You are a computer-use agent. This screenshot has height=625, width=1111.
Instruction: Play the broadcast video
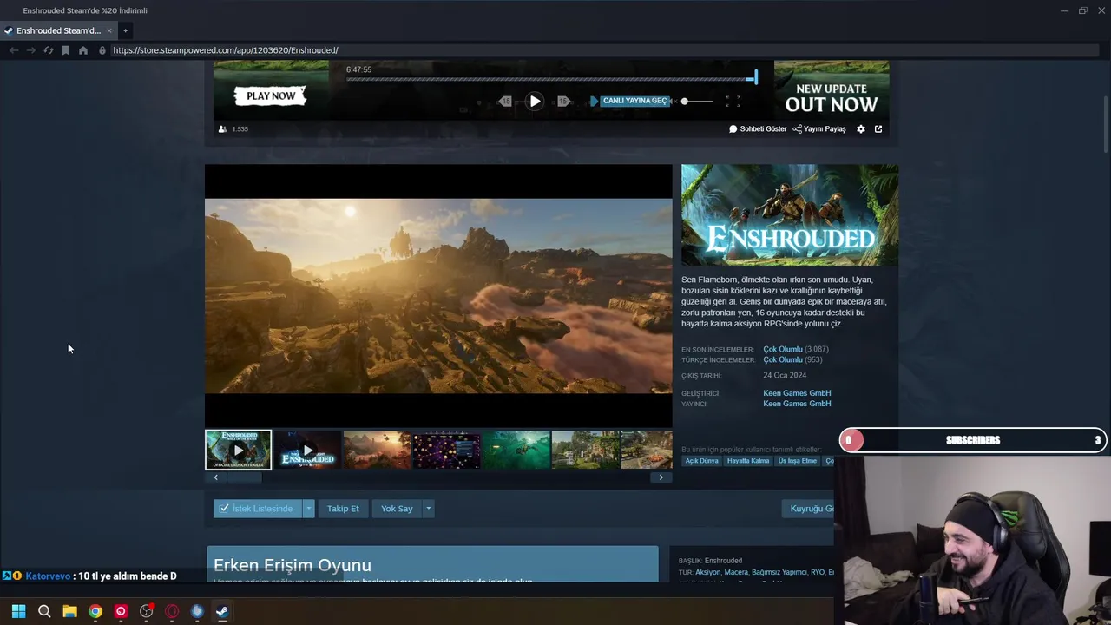click(535, 102)
